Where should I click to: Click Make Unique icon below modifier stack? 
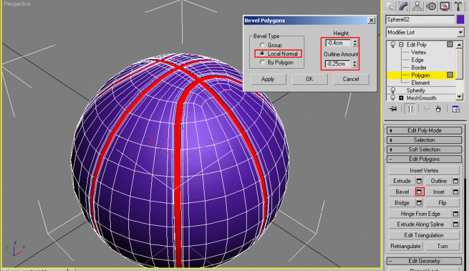[x=427, y=109]
